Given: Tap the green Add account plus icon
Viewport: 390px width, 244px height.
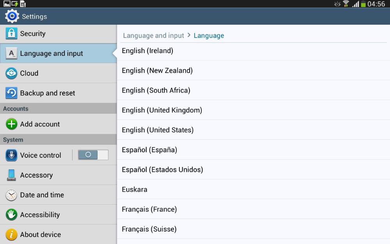Looking at the screenshot, I should [11, 124].
